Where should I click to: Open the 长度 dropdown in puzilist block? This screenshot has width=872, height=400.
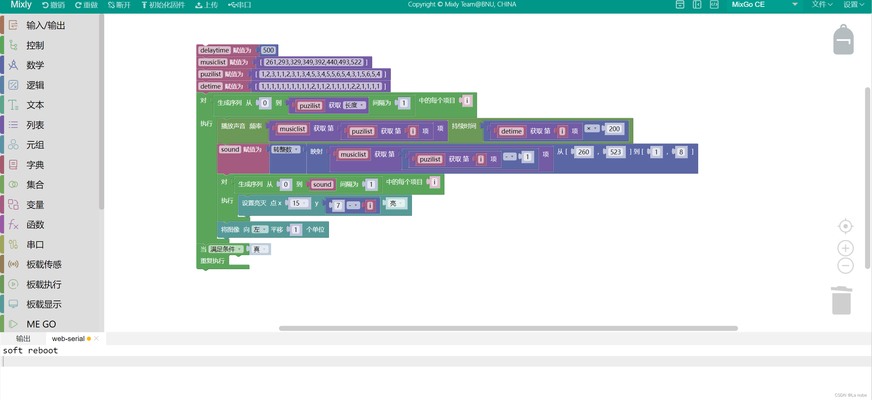coord(354,105)
